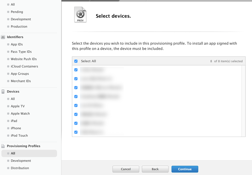Open Distribution provisioning profiles
Screen dimensions: 252x175
[20, 168]
